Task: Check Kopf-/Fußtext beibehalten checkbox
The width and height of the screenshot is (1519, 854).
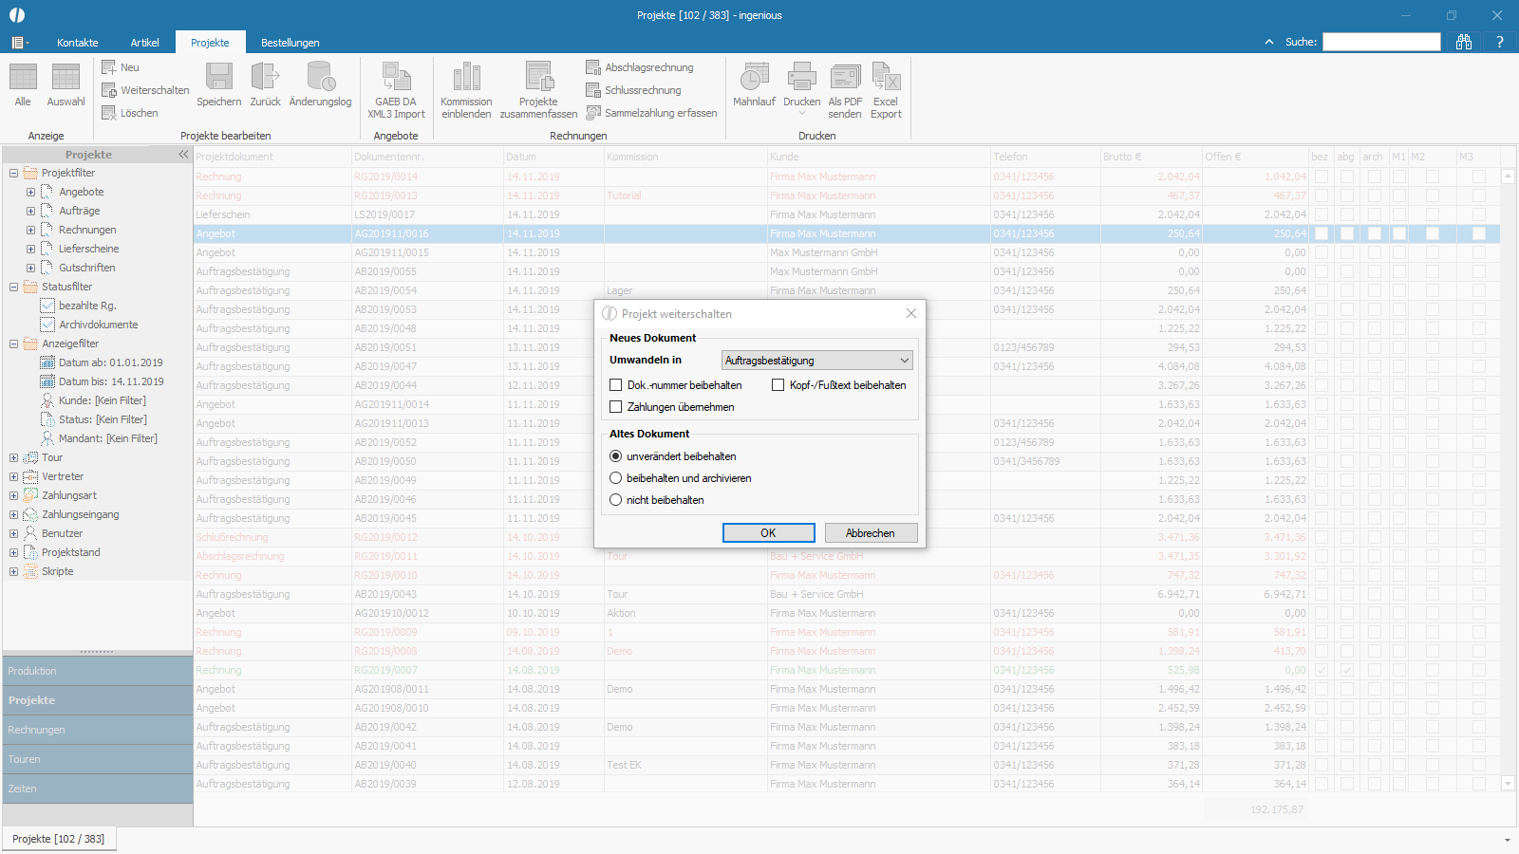Action: pos(778,385)
